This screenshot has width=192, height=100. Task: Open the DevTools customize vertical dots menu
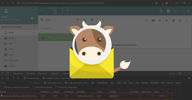point(185,73)
